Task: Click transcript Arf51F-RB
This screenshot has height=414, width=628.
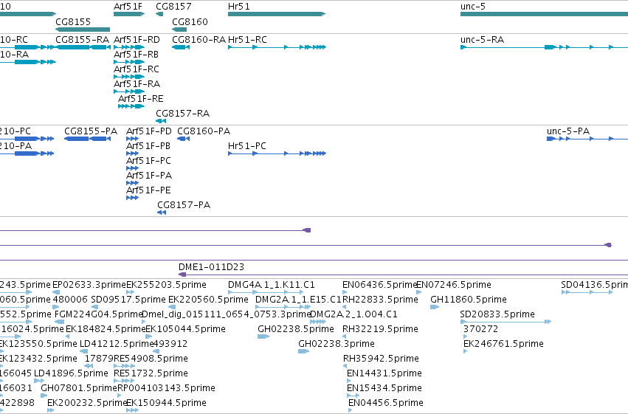Action: tap(129, 62)
